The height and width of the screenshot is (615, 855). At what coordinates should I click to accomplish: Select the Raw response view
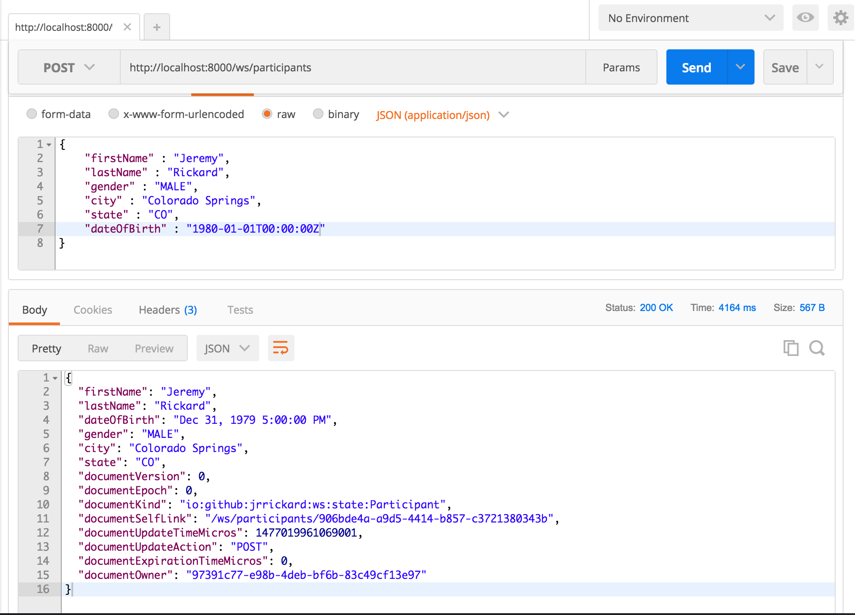click(x=98, y=348)
